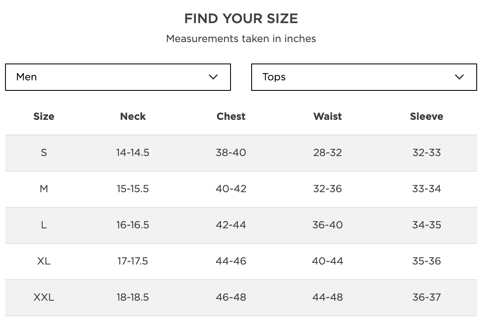Screen dimensions: 483x328
Task: Click the 46-48 chest measurement for XXL
Action: pyautogui.click(x=231, y=297)
